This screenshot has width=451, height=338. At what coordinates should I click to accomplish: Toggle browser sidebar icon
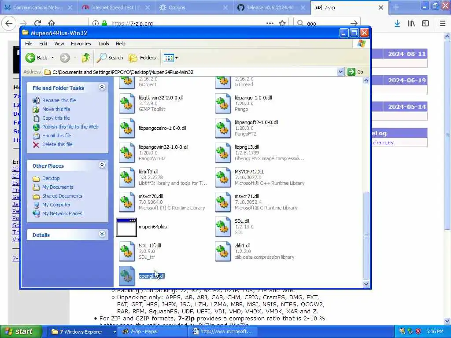(425, 23)
